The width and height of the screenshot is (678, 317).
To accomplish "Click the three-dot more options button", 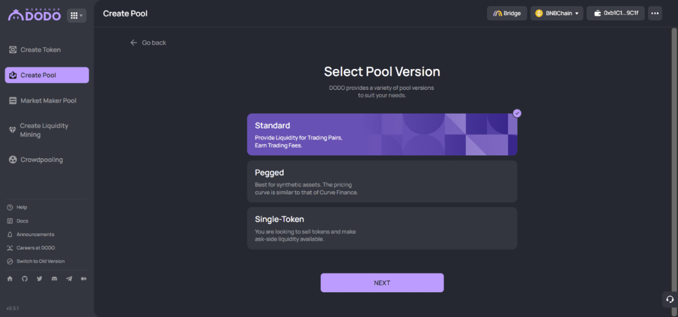I will [655, 14].
